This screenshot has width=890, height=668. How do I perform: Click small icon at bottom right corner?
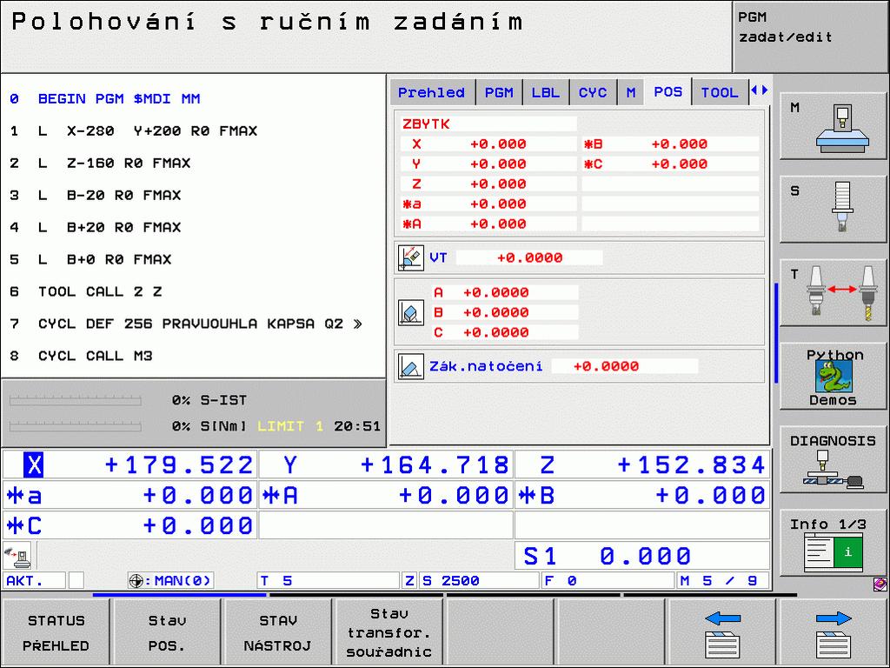tap(880, 584)
